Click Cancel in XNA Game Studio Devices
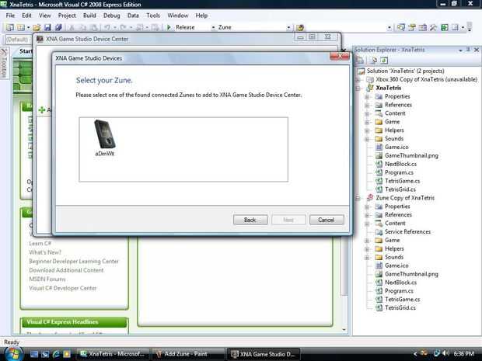This screenshot has width=482, height=361. pos(327,220)
